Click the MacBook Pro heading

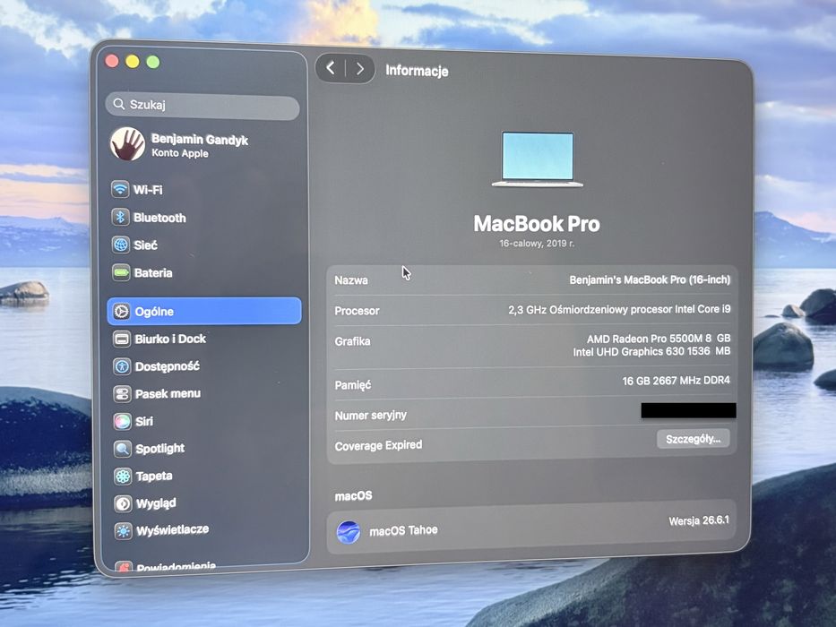click(537, 224)
